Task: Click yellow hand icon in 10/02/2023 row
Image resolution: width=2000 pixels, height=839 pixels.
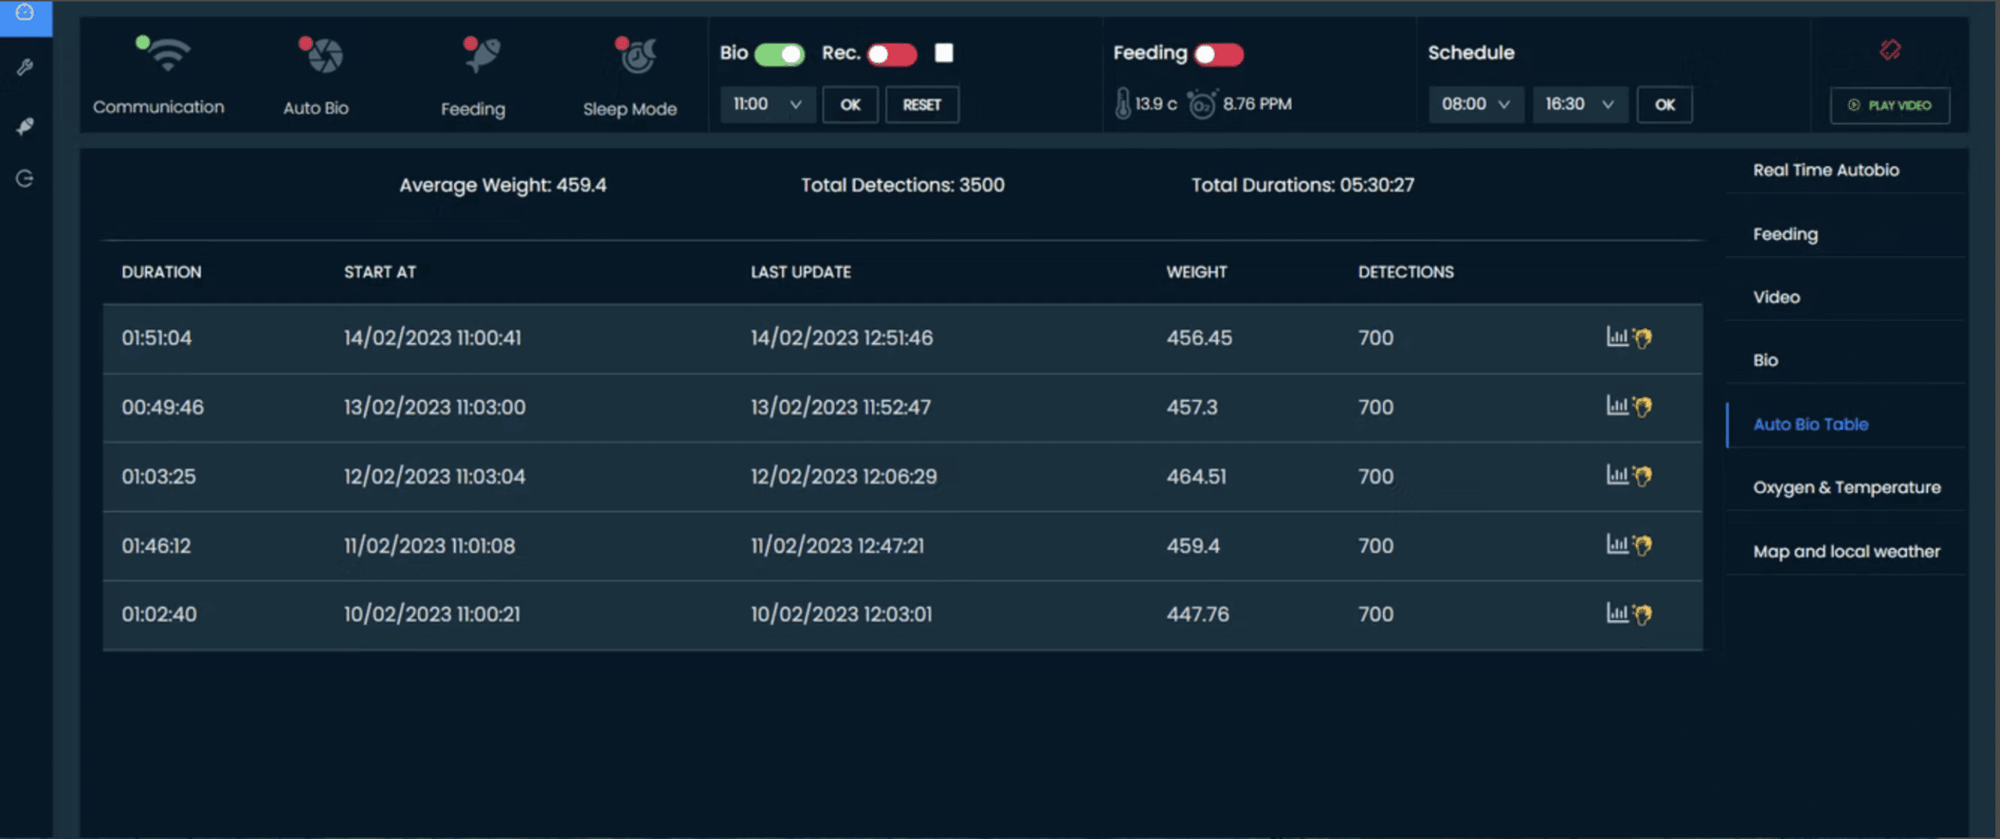Action: pyautogui.click(x=1643, y=614)
